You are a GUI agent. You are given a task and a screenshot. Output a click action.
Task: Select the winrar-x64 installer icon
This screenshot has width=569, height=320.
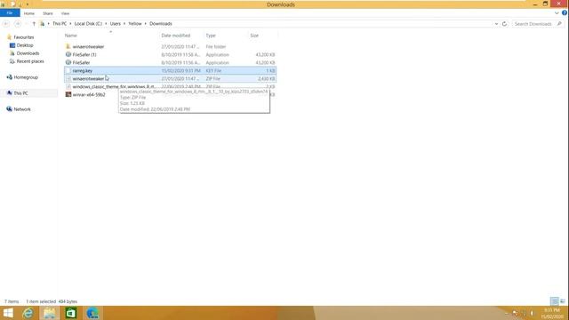coord(68,95)
